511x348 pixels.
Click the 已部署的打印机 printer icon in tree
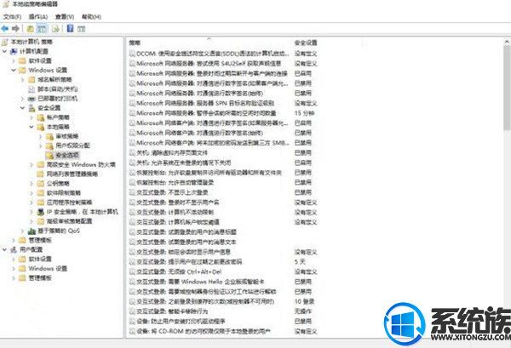pos(32,99)
